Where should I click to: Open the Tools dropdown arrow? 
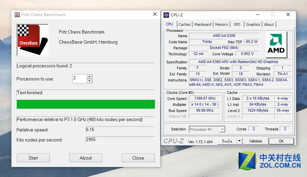click(239, 141)
